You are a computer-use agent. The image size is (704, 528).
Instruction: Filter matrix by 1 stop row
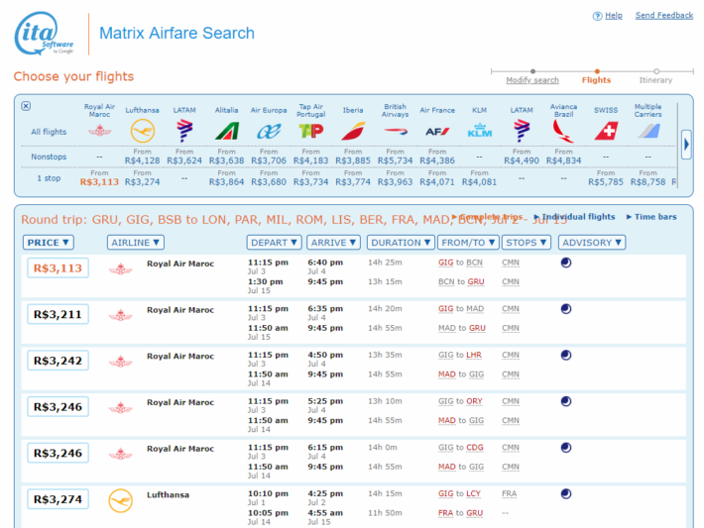[49, 178]
